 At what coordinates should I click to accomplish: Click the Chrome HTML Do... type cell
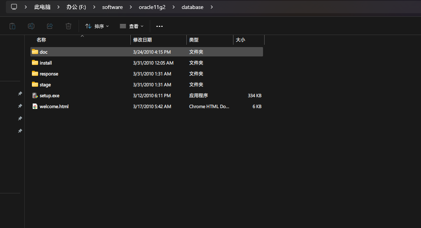pyautogui.click(x=209, y=107)
